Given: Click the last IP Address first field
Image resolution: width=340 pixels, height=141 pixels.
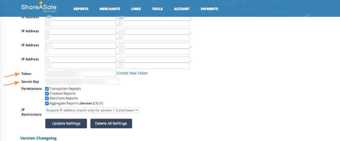Looking at the screenshot, I should 80,59.
